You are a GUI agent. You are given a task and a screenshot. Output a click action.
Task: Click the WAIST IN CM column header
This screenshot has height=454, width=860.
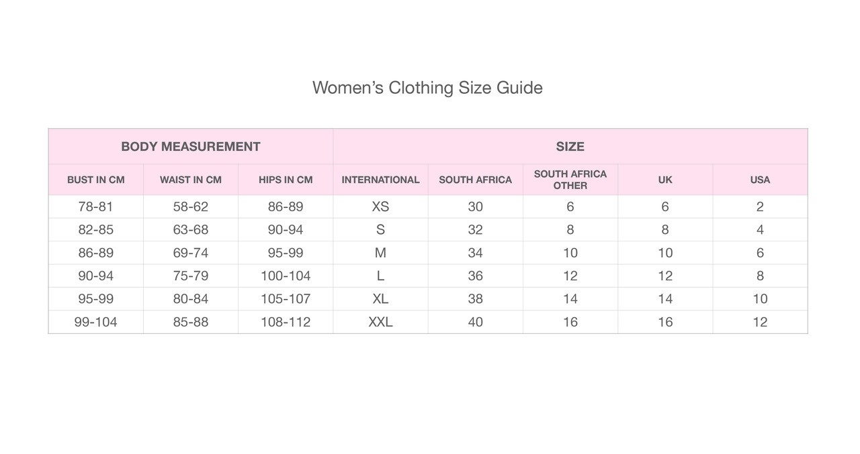(x=191, y=180)
